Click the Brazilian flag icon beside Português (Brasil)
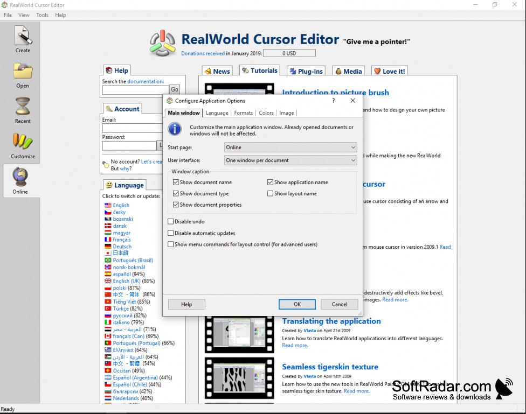Image resolution: width=526 pixels, height=414 pixels. point(108,260)
